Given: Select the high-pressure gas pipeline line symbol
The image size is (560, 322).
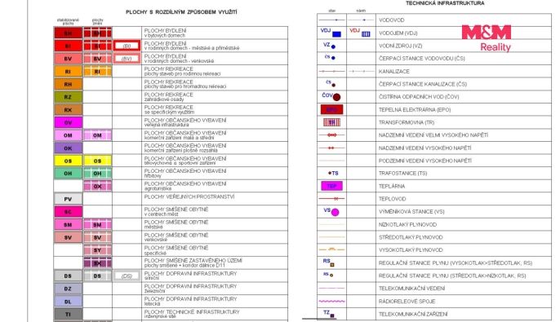Looking at the screenshot, I should point(331,249).
